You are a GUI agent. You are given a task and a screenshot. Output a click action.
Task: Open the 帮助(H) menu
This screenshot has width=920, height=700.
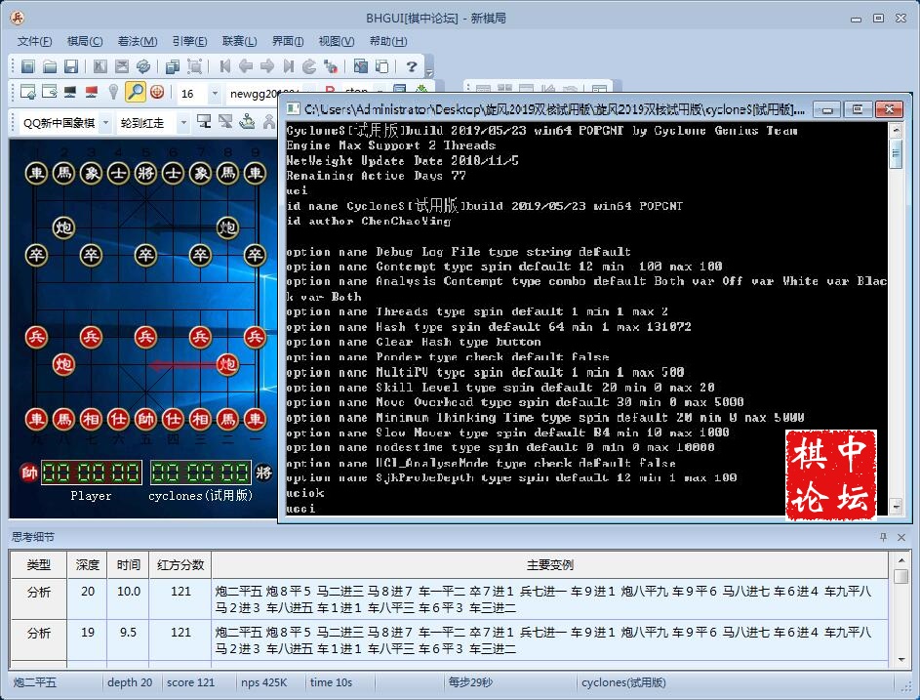(388, 41)
